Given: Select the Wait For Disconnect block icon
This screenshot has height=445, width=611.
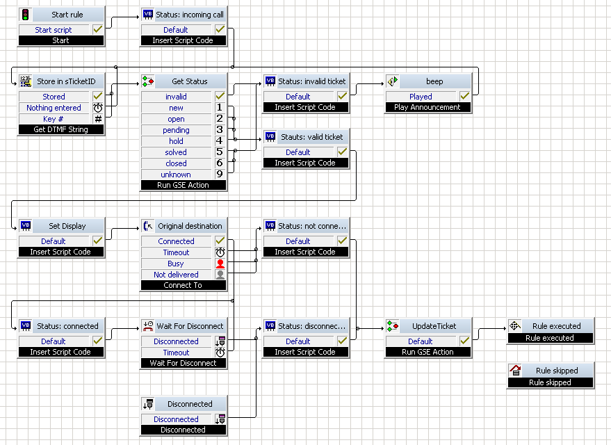Looking at the screenshot, I should coord(147,326).
